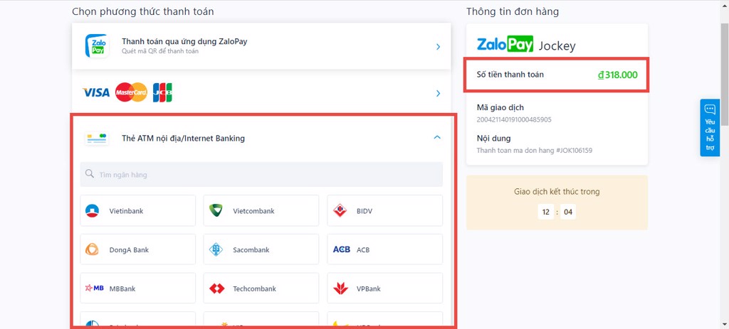Screen dimensions: 729x329
Task: Click the Vietinbank logo icon
Action: tap(92, 210)
